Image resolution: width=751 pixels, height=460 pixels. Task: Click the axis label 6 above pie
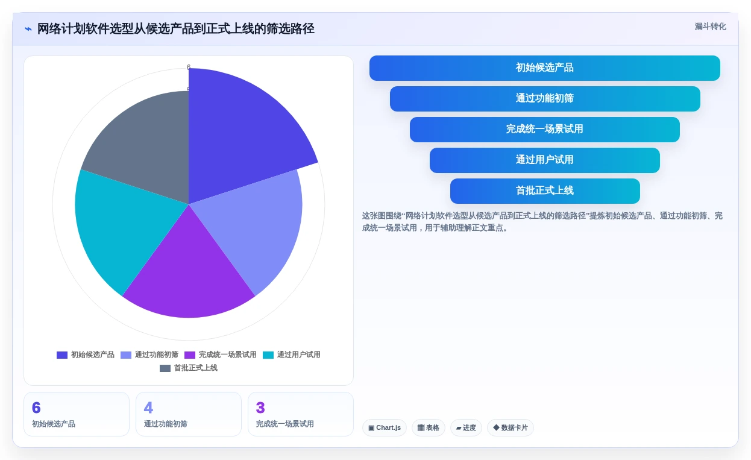189,68
